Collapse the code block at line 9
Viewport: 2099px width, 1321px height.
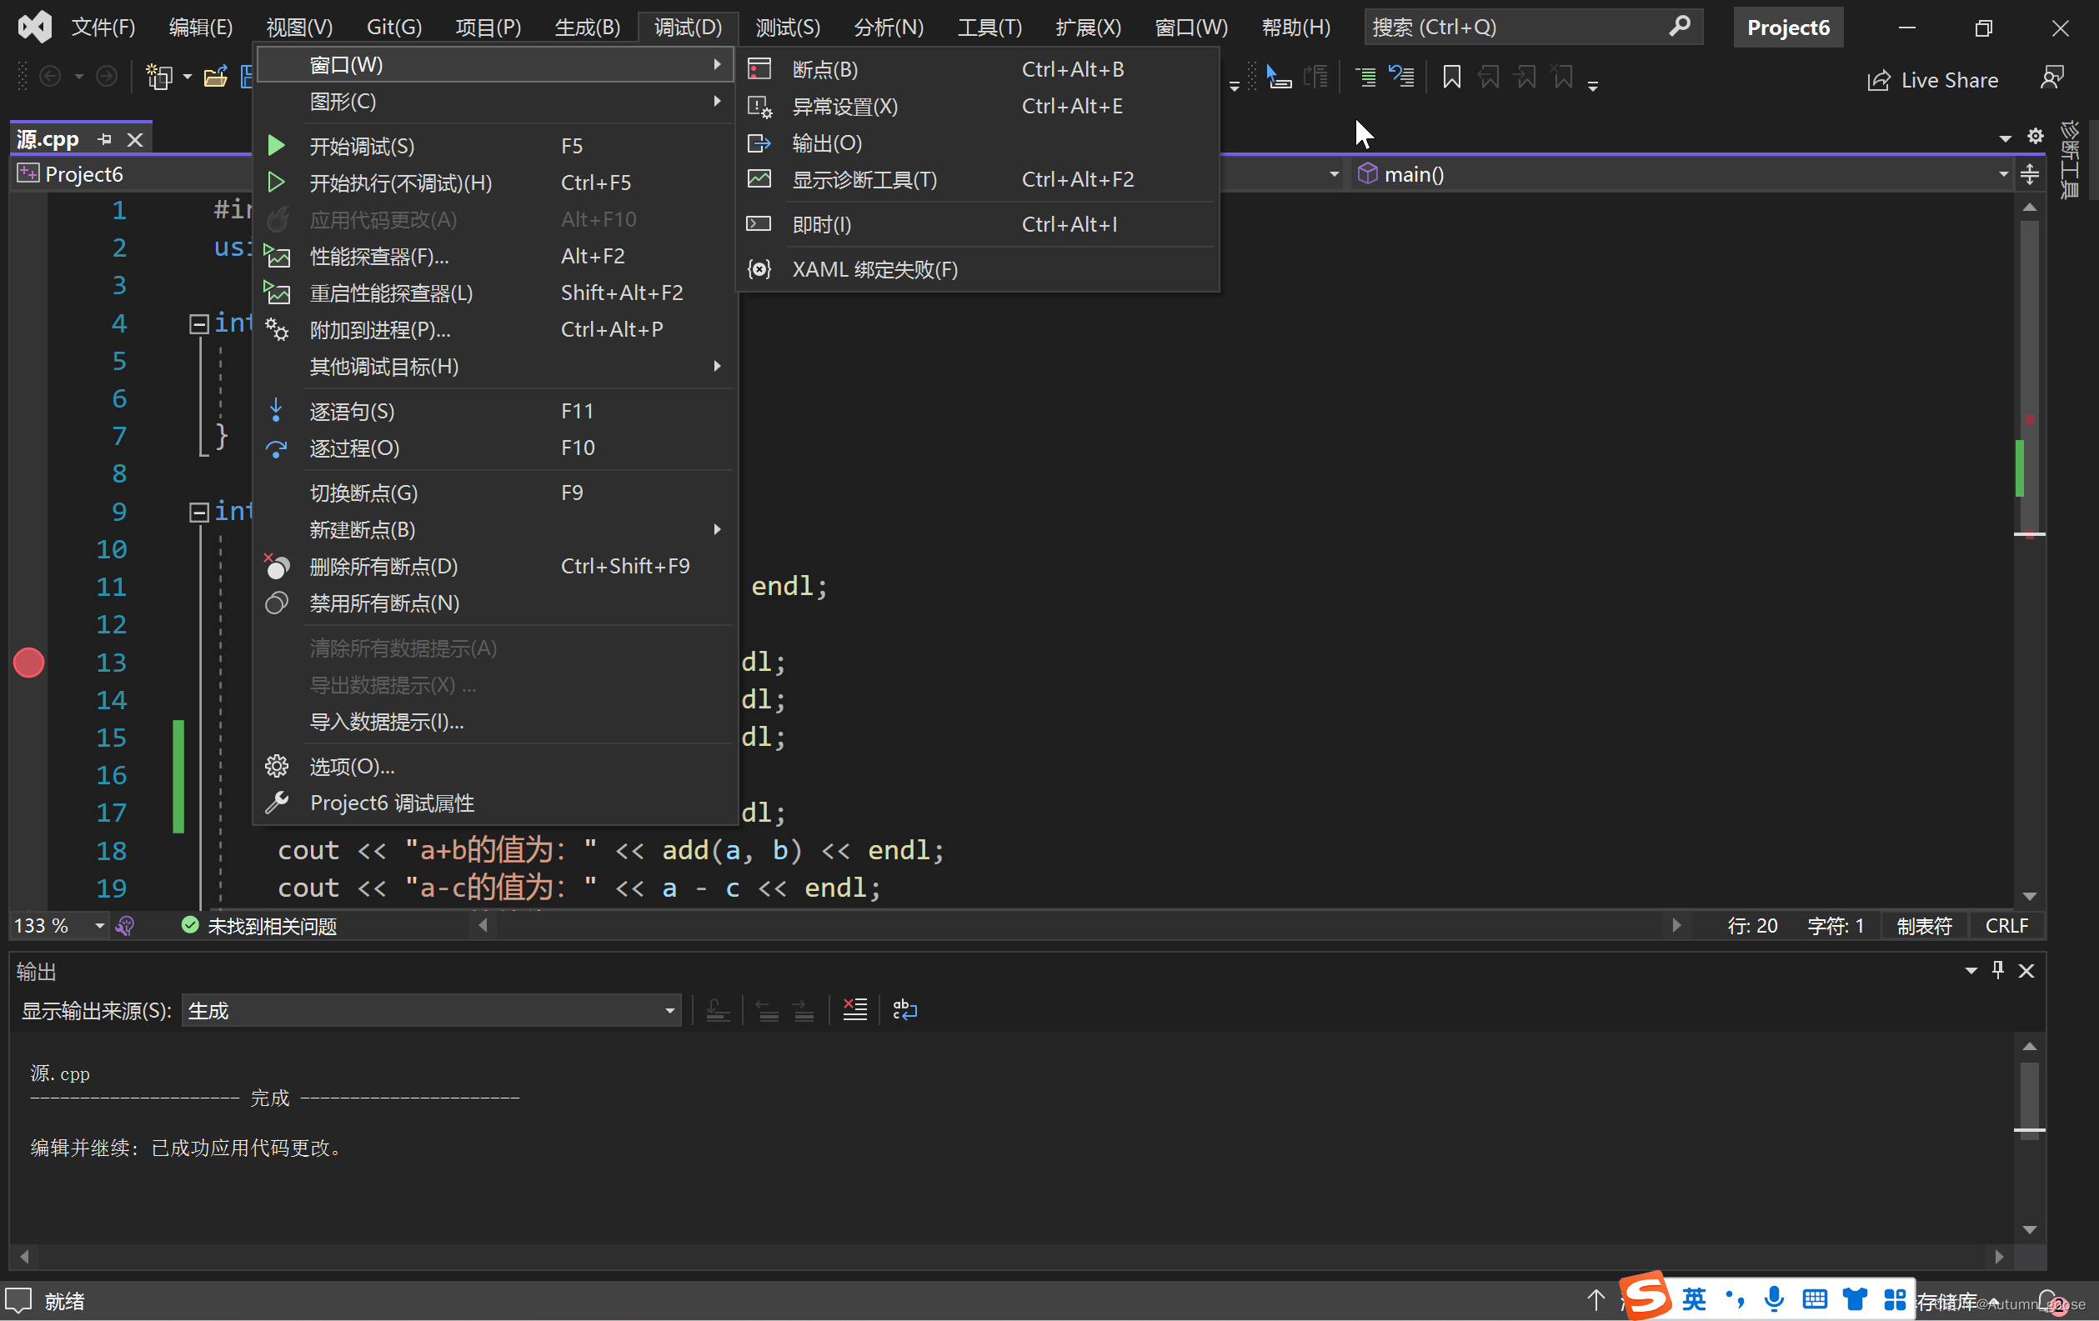pyautogui.click(x=198, y=512)
